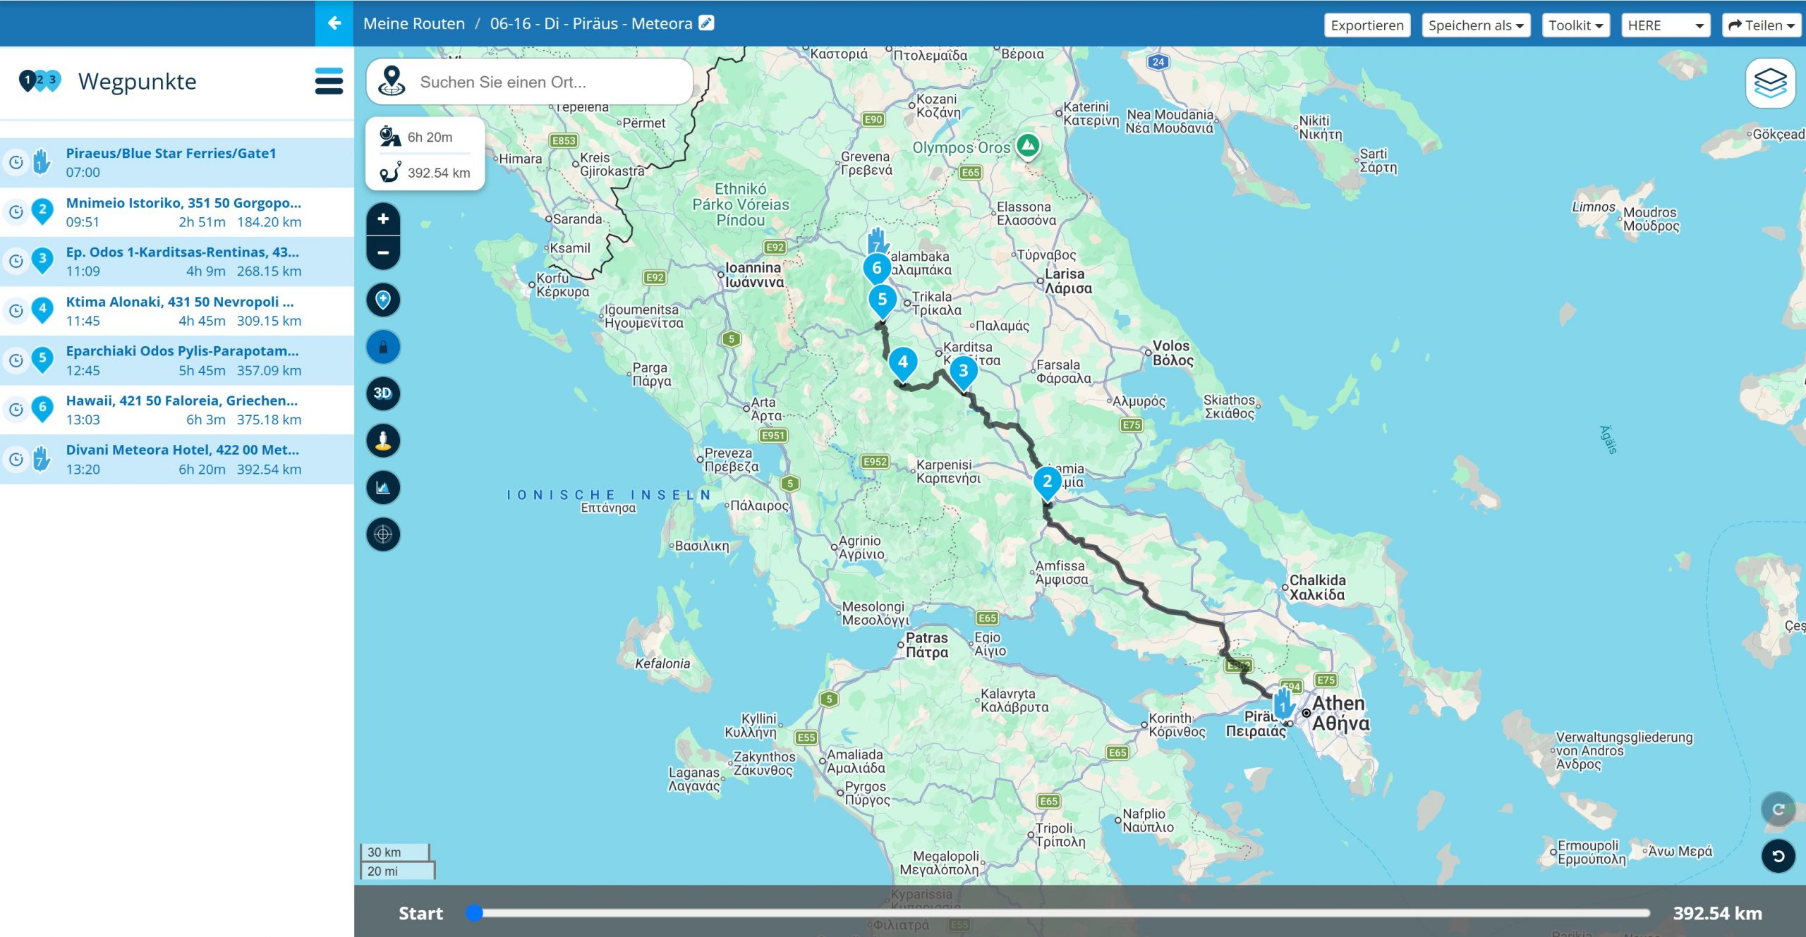Image resolution: width=1806 pixels, height=937 pixels.
Task: Open the HERE map provider dropdown
Action: click(x=1665, y=25)
